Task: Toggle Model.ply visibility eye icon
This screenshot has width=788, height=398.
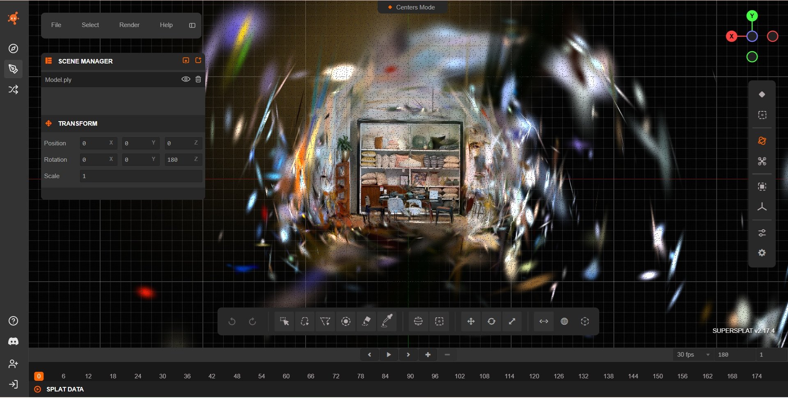Action: tap(186, 79)
